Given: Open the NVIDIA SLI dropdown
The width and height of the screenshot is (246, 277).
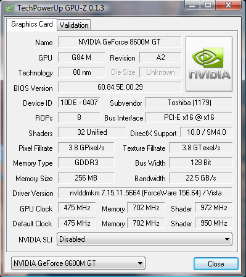Looking at the screenshot, I should coord(144,239).
